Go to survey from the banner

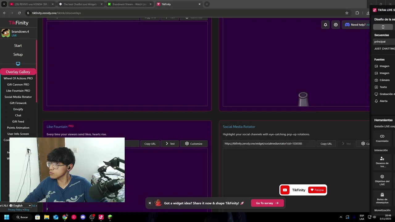[x=267, y=203]
